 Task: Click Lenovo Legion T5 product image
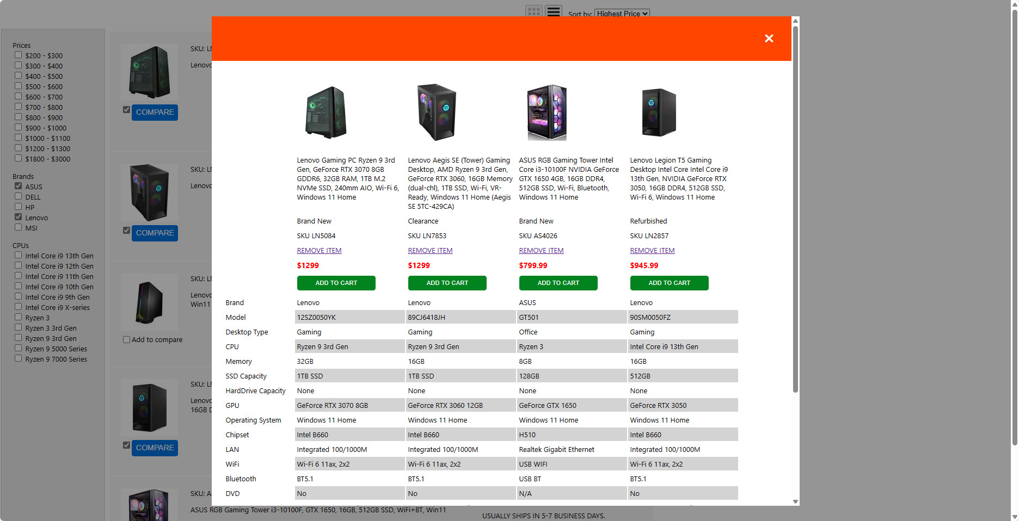(x=659, y=113)
